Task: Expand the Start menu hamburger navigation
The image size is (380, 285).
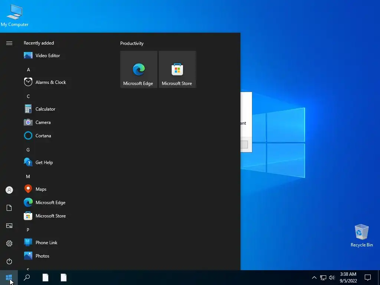Action: (9, 43)
